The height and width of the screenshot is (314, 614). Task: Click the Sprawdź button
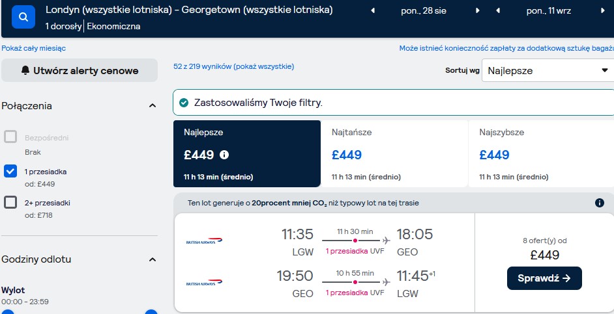tap(544, 278)
